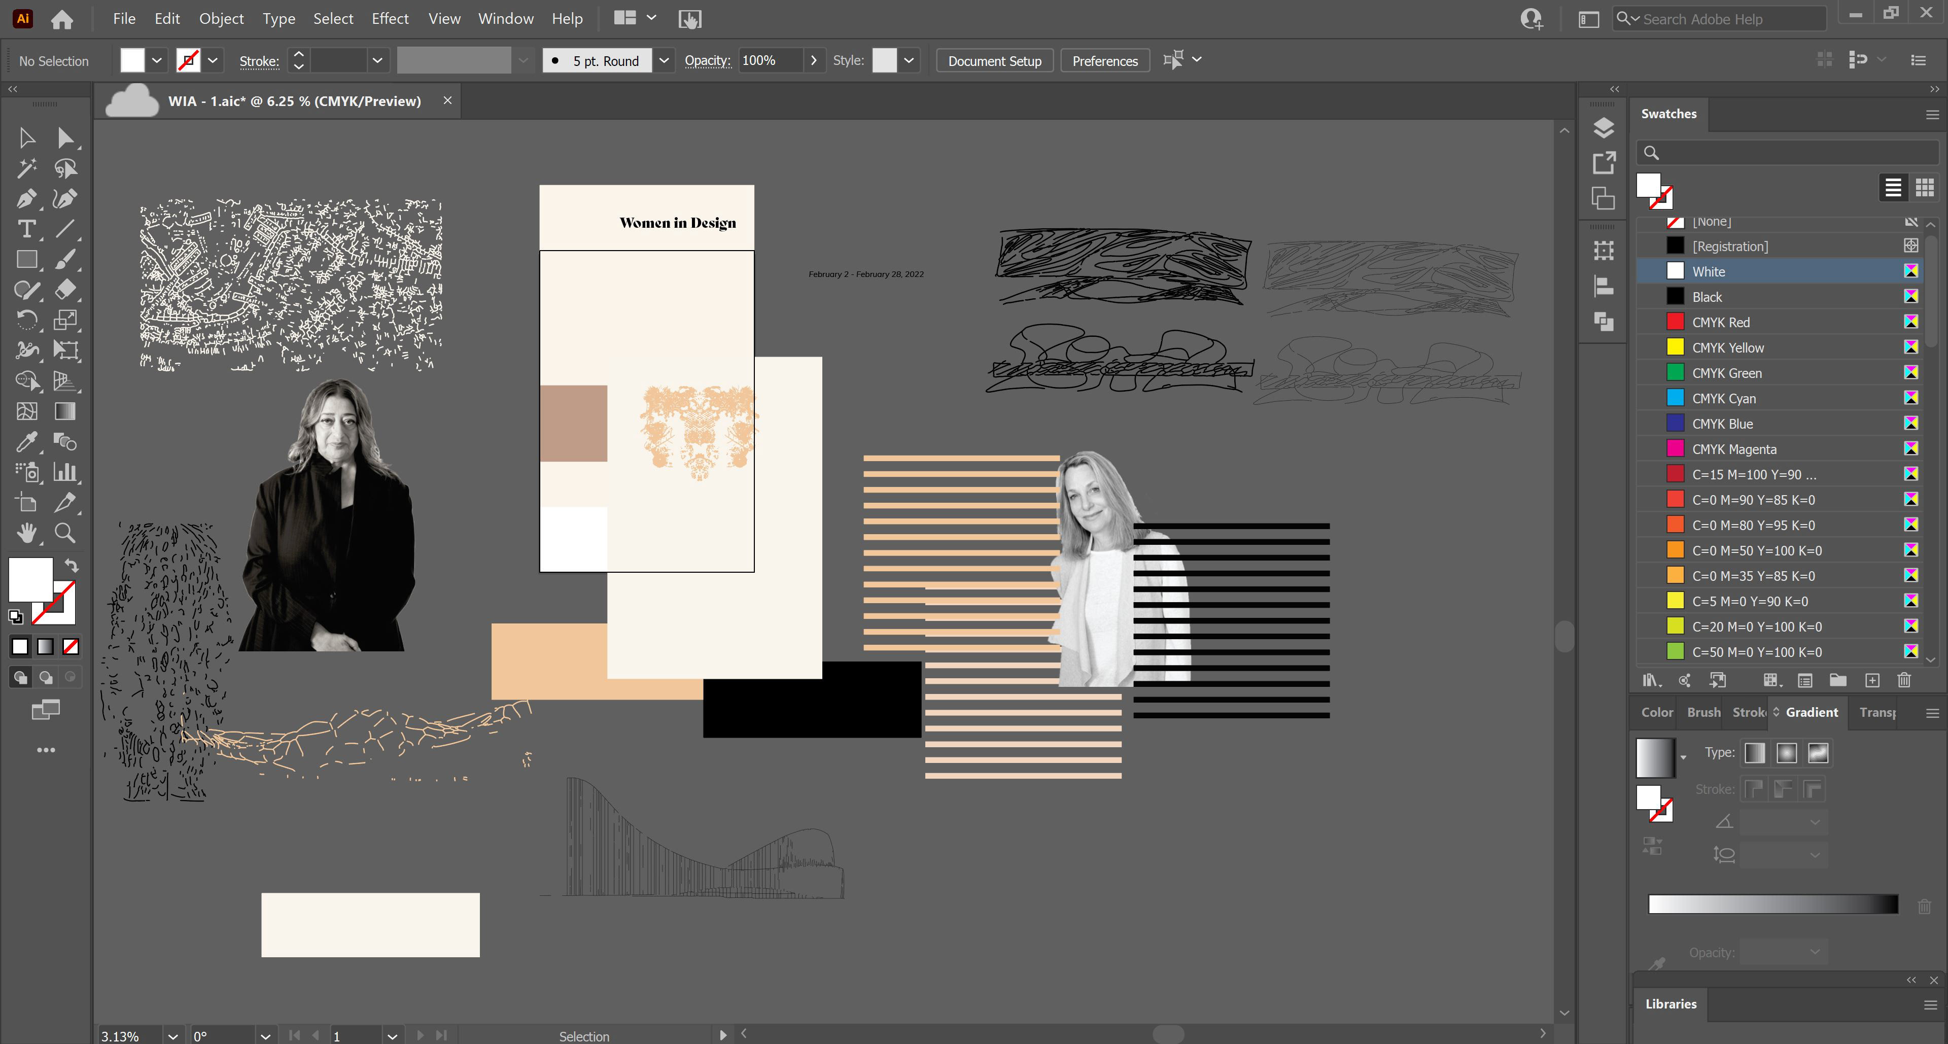The height and width of the screenshot is (1044, 1948).
Task: Open the zoom level dropdown
Action: click(173, 1036)
